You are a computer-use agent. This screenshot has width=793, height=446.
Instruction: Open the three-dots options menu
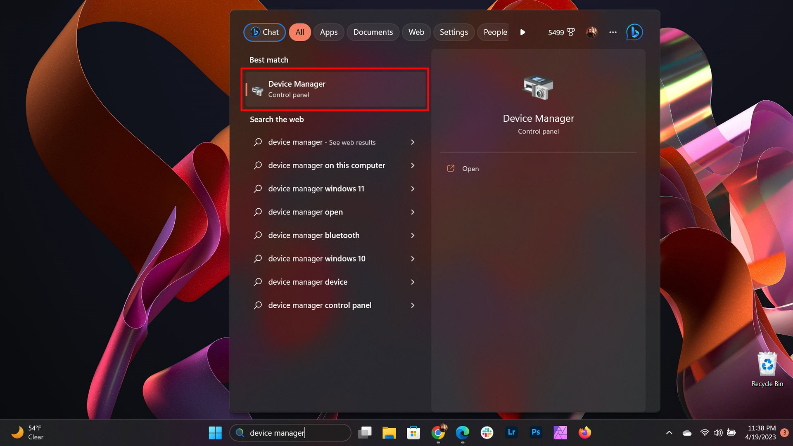click(x=613, y=32)
